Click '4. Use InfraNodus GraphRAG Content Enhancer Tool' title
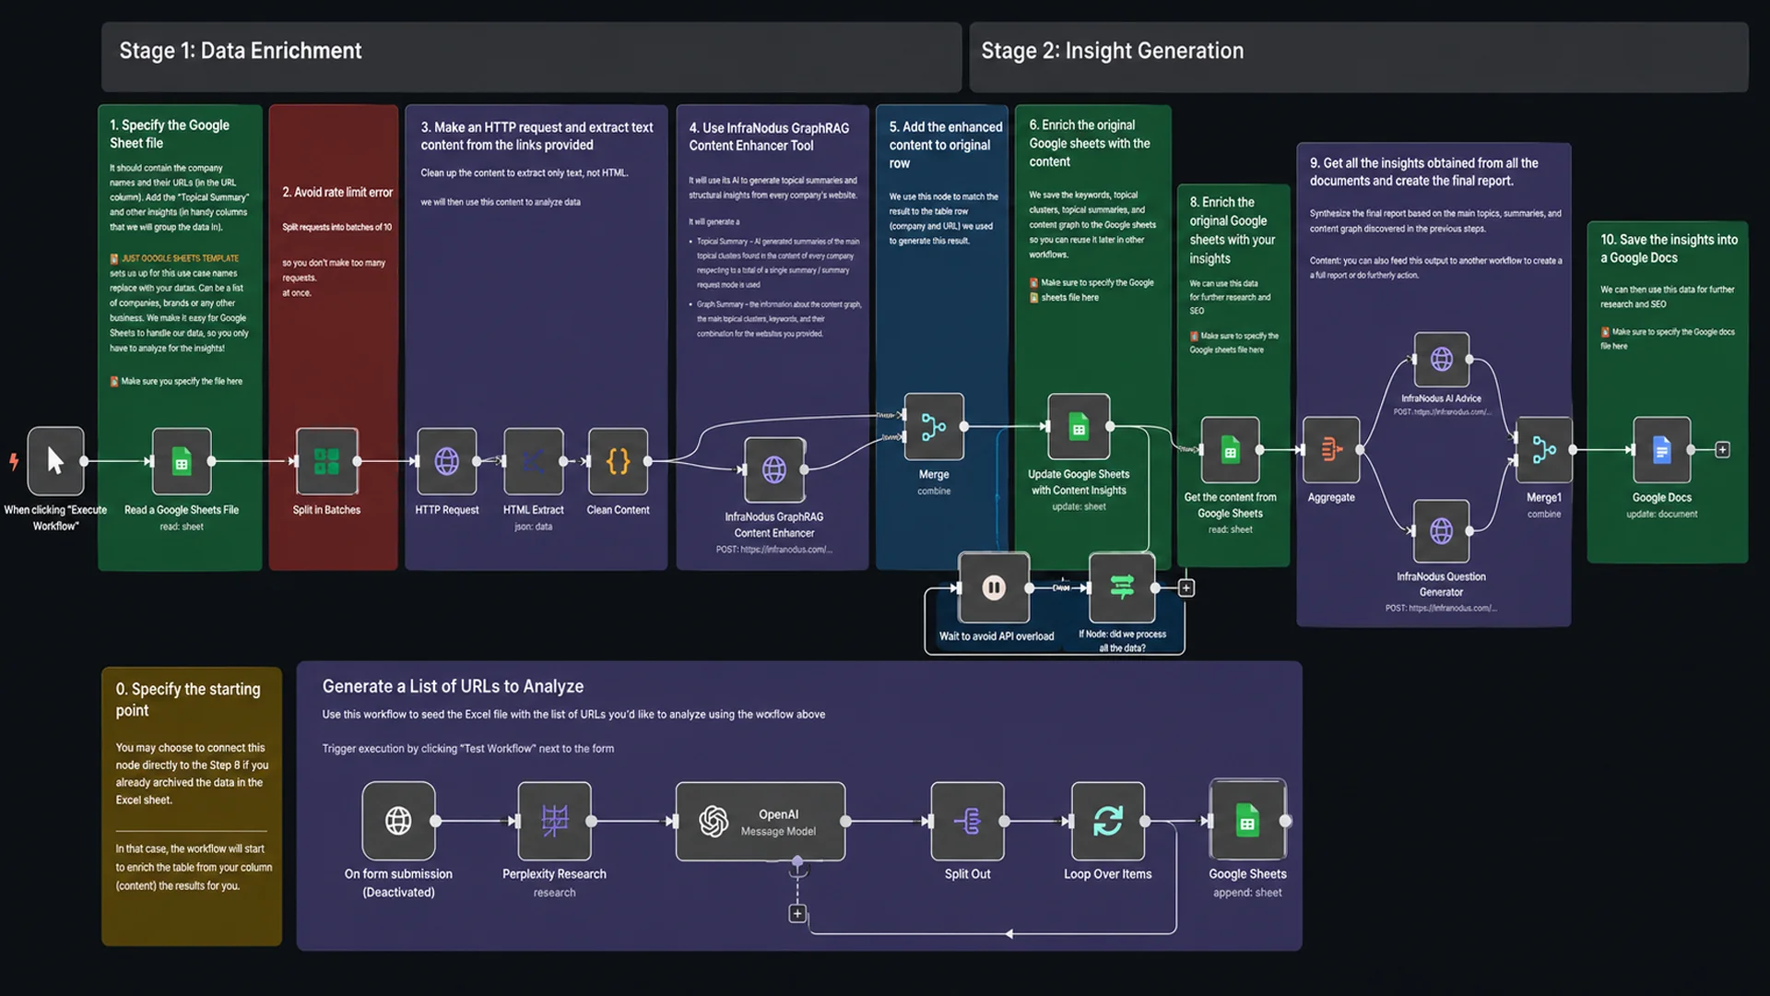 pos(769,136)
